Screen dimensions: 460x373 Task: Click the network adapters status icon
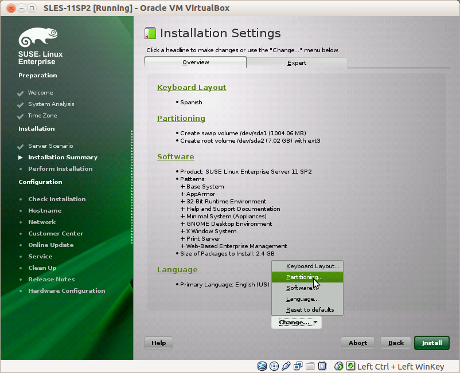pyautogui.click(x=298, y=366)
